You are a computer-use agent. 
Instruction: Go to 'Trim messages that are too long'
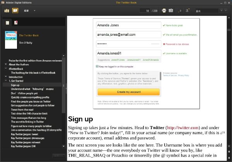[29, 118]
